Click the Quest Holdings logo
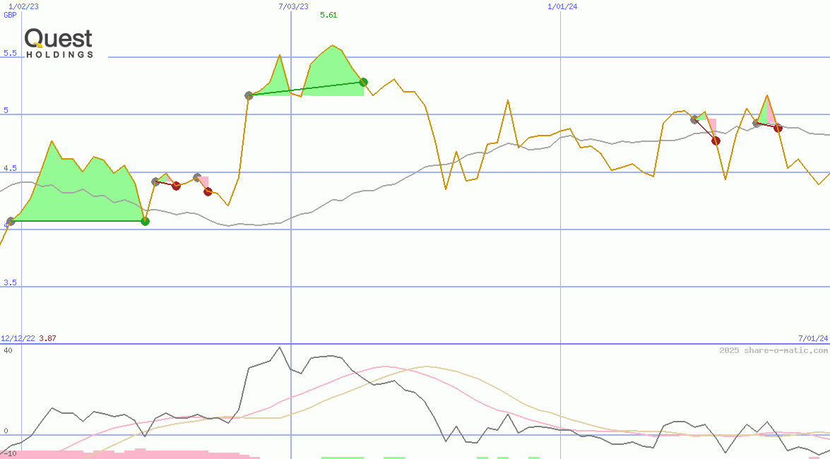The image size is (830, 459). coord(58,40)
